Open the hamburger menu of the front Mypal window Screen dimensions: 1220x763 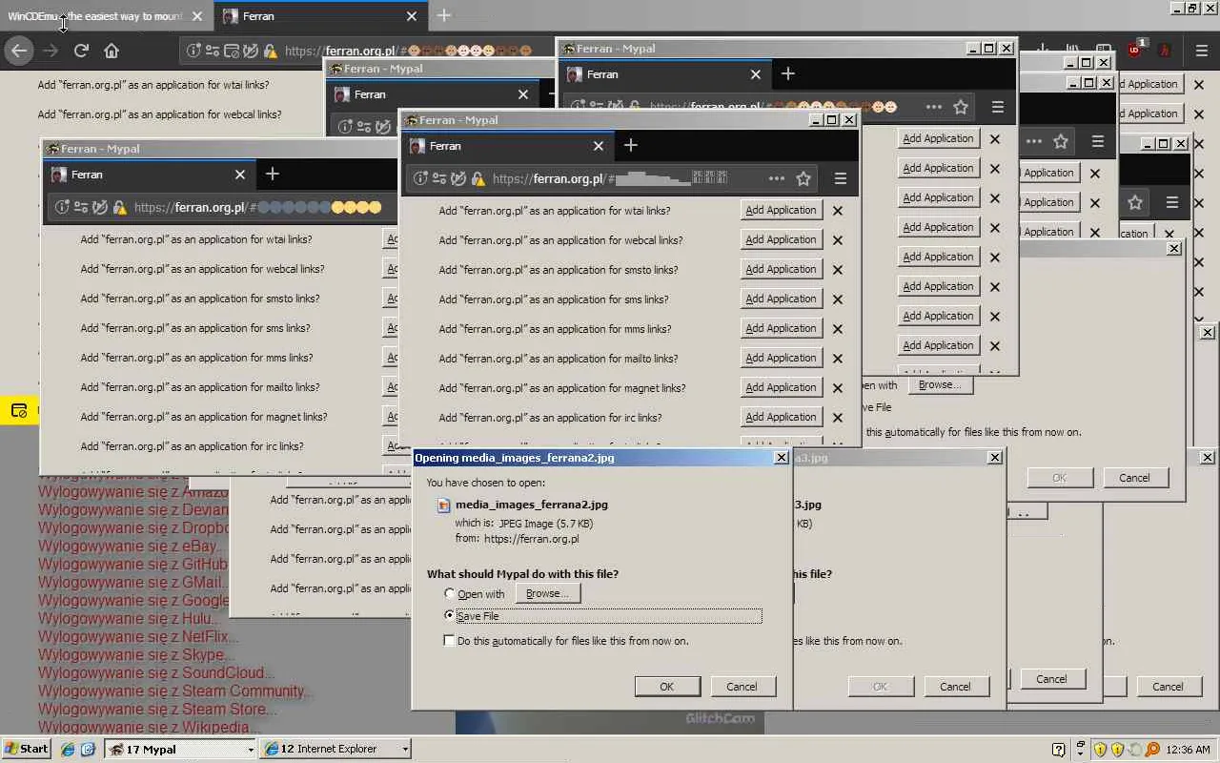[840, 178]
